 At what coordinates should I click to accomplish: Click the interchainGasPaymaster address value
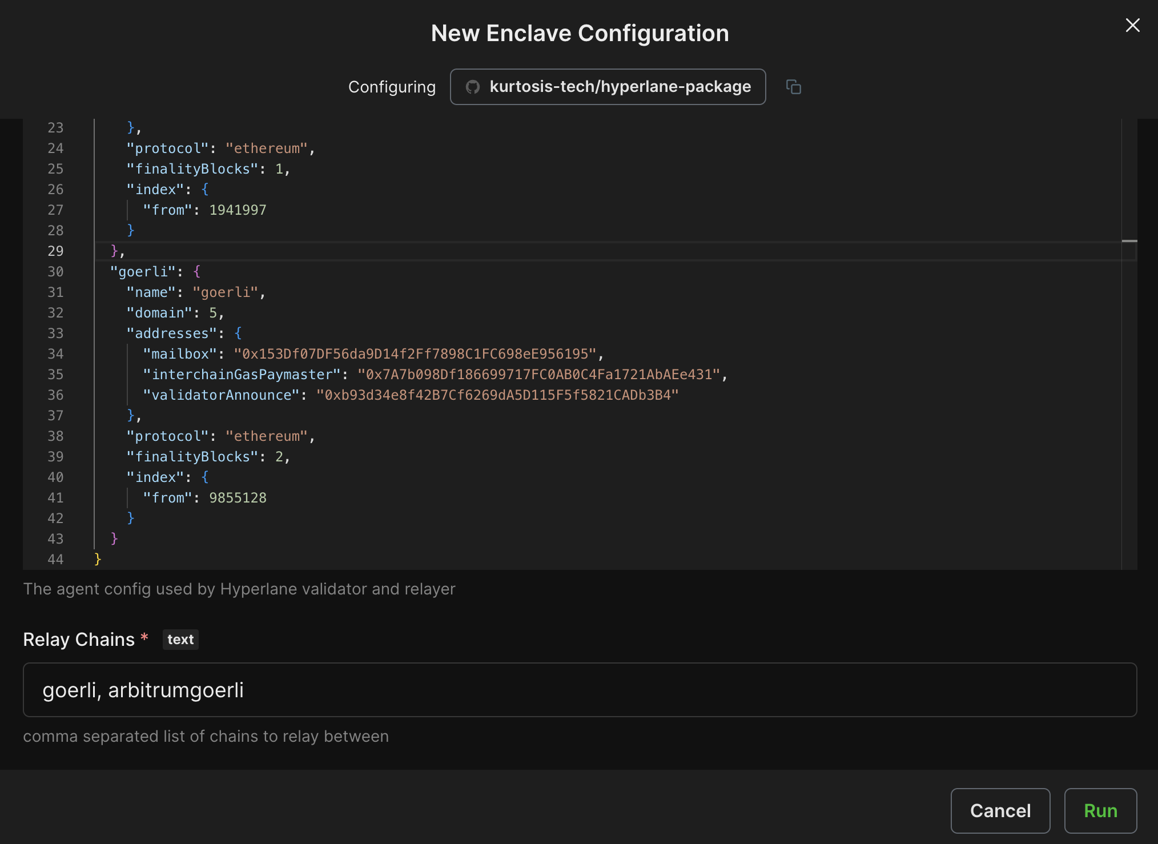[539, 375]
